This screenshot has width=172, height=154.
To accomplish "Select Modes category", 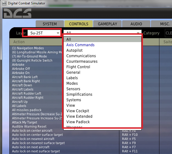I will 102,83.
